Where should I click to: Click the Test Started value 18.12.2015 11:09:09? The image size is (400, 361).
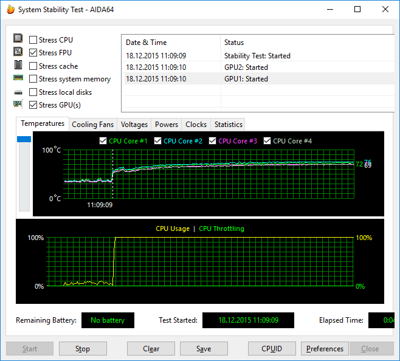tap(248, 320)
